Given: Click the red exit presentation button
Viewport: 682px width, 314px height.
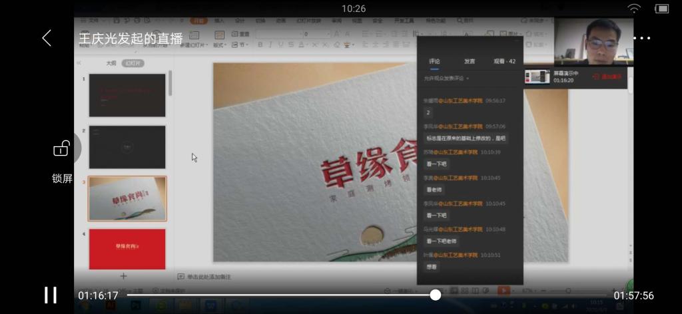Looking at the screenshot, I should point(607,77).
